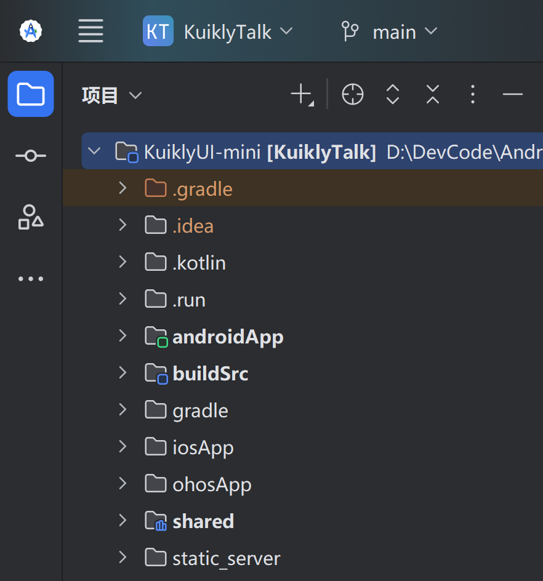
Task: Click the plain gradle folder icon
Action: coord(155,410)
